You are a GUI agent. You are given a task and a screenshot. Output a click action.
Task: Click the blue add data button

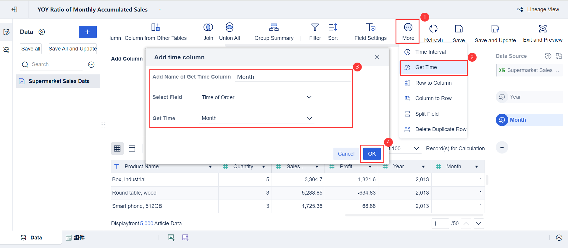[88, 32]
